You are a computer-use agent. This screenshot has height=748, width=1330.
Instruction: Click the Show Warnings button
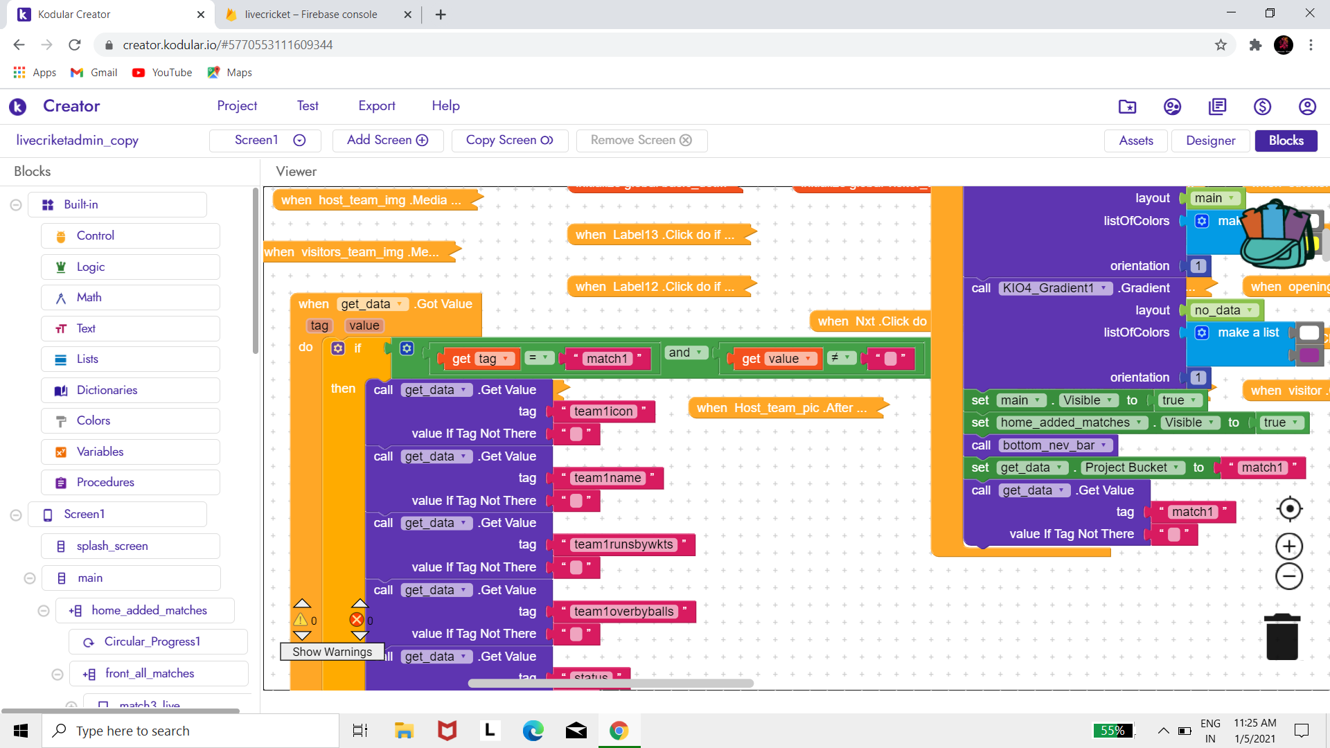(x=332, y=652)
